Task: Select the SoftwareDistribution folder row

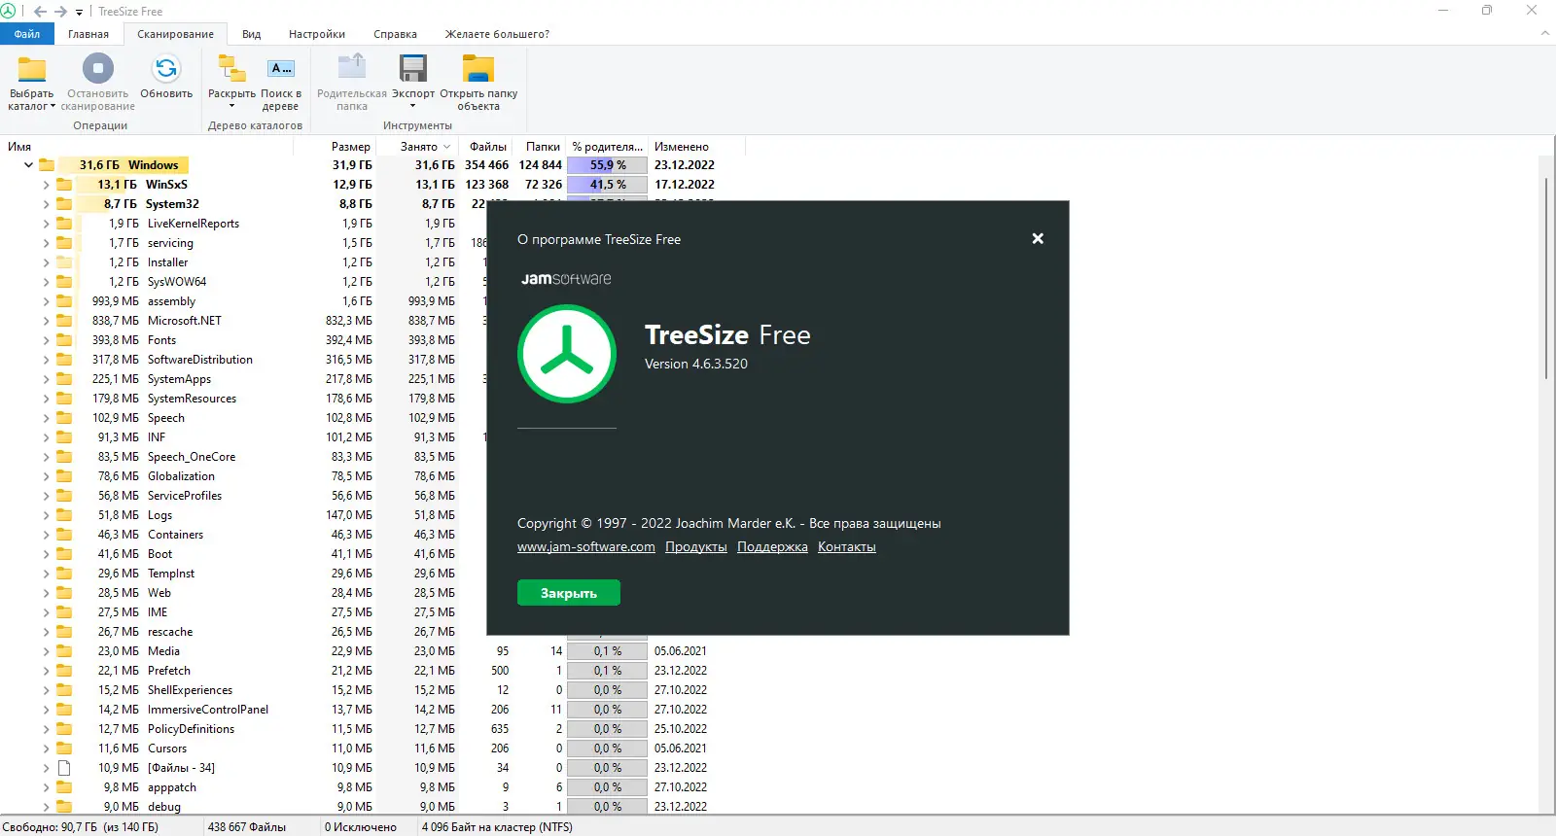Action: (200, 360)
